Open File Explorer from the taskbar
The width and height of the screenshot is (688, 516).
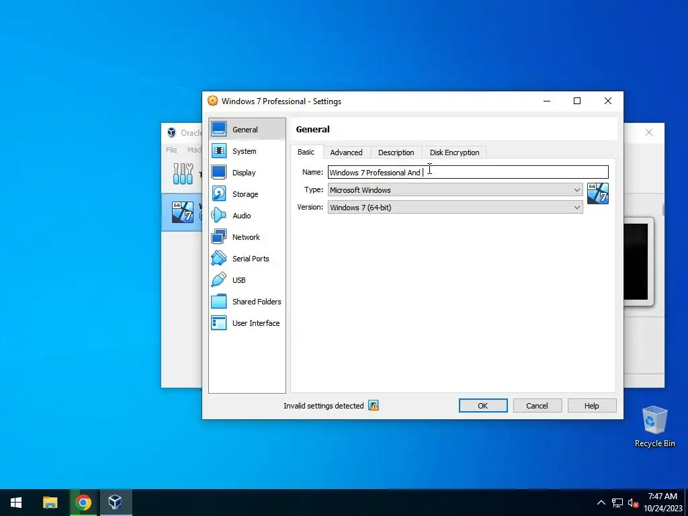(x=50, y=503)
